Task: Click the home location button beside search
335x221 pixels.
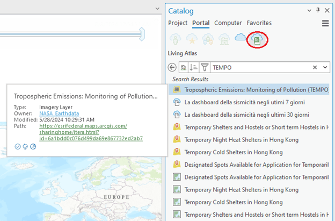Action: [184, 67]
